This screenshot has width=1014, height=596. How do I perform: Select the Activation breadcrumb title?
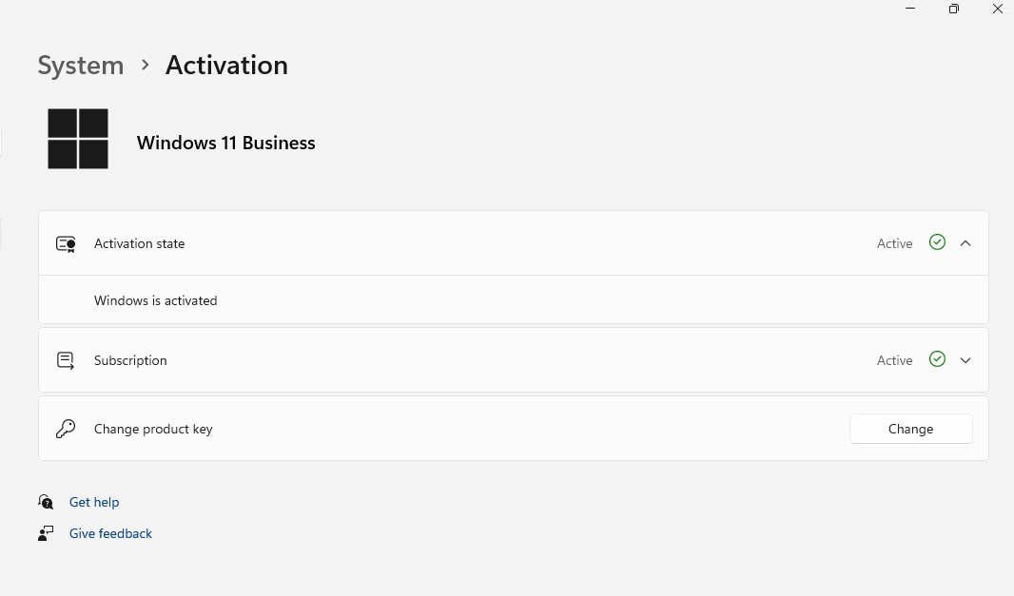click(x=226, y=66)
